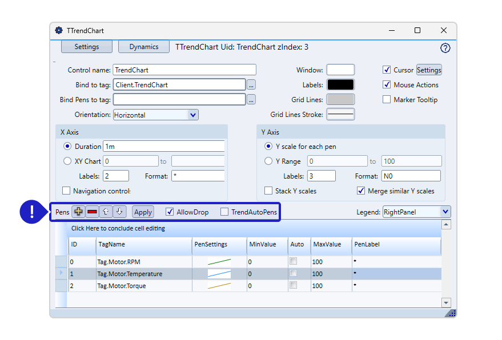The image size is (502, 340).
Task: Click browse button next to Bind Pens to tag
Action: [x=251, y=100]
